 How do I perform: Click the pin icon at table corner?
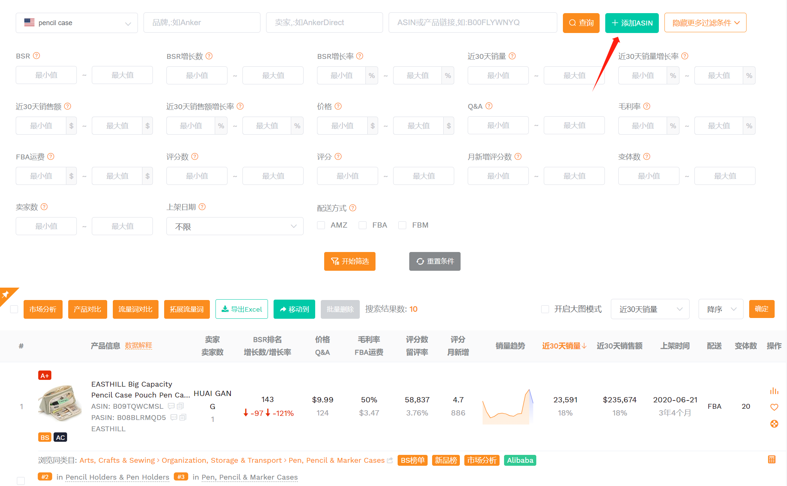pos(6,294)
